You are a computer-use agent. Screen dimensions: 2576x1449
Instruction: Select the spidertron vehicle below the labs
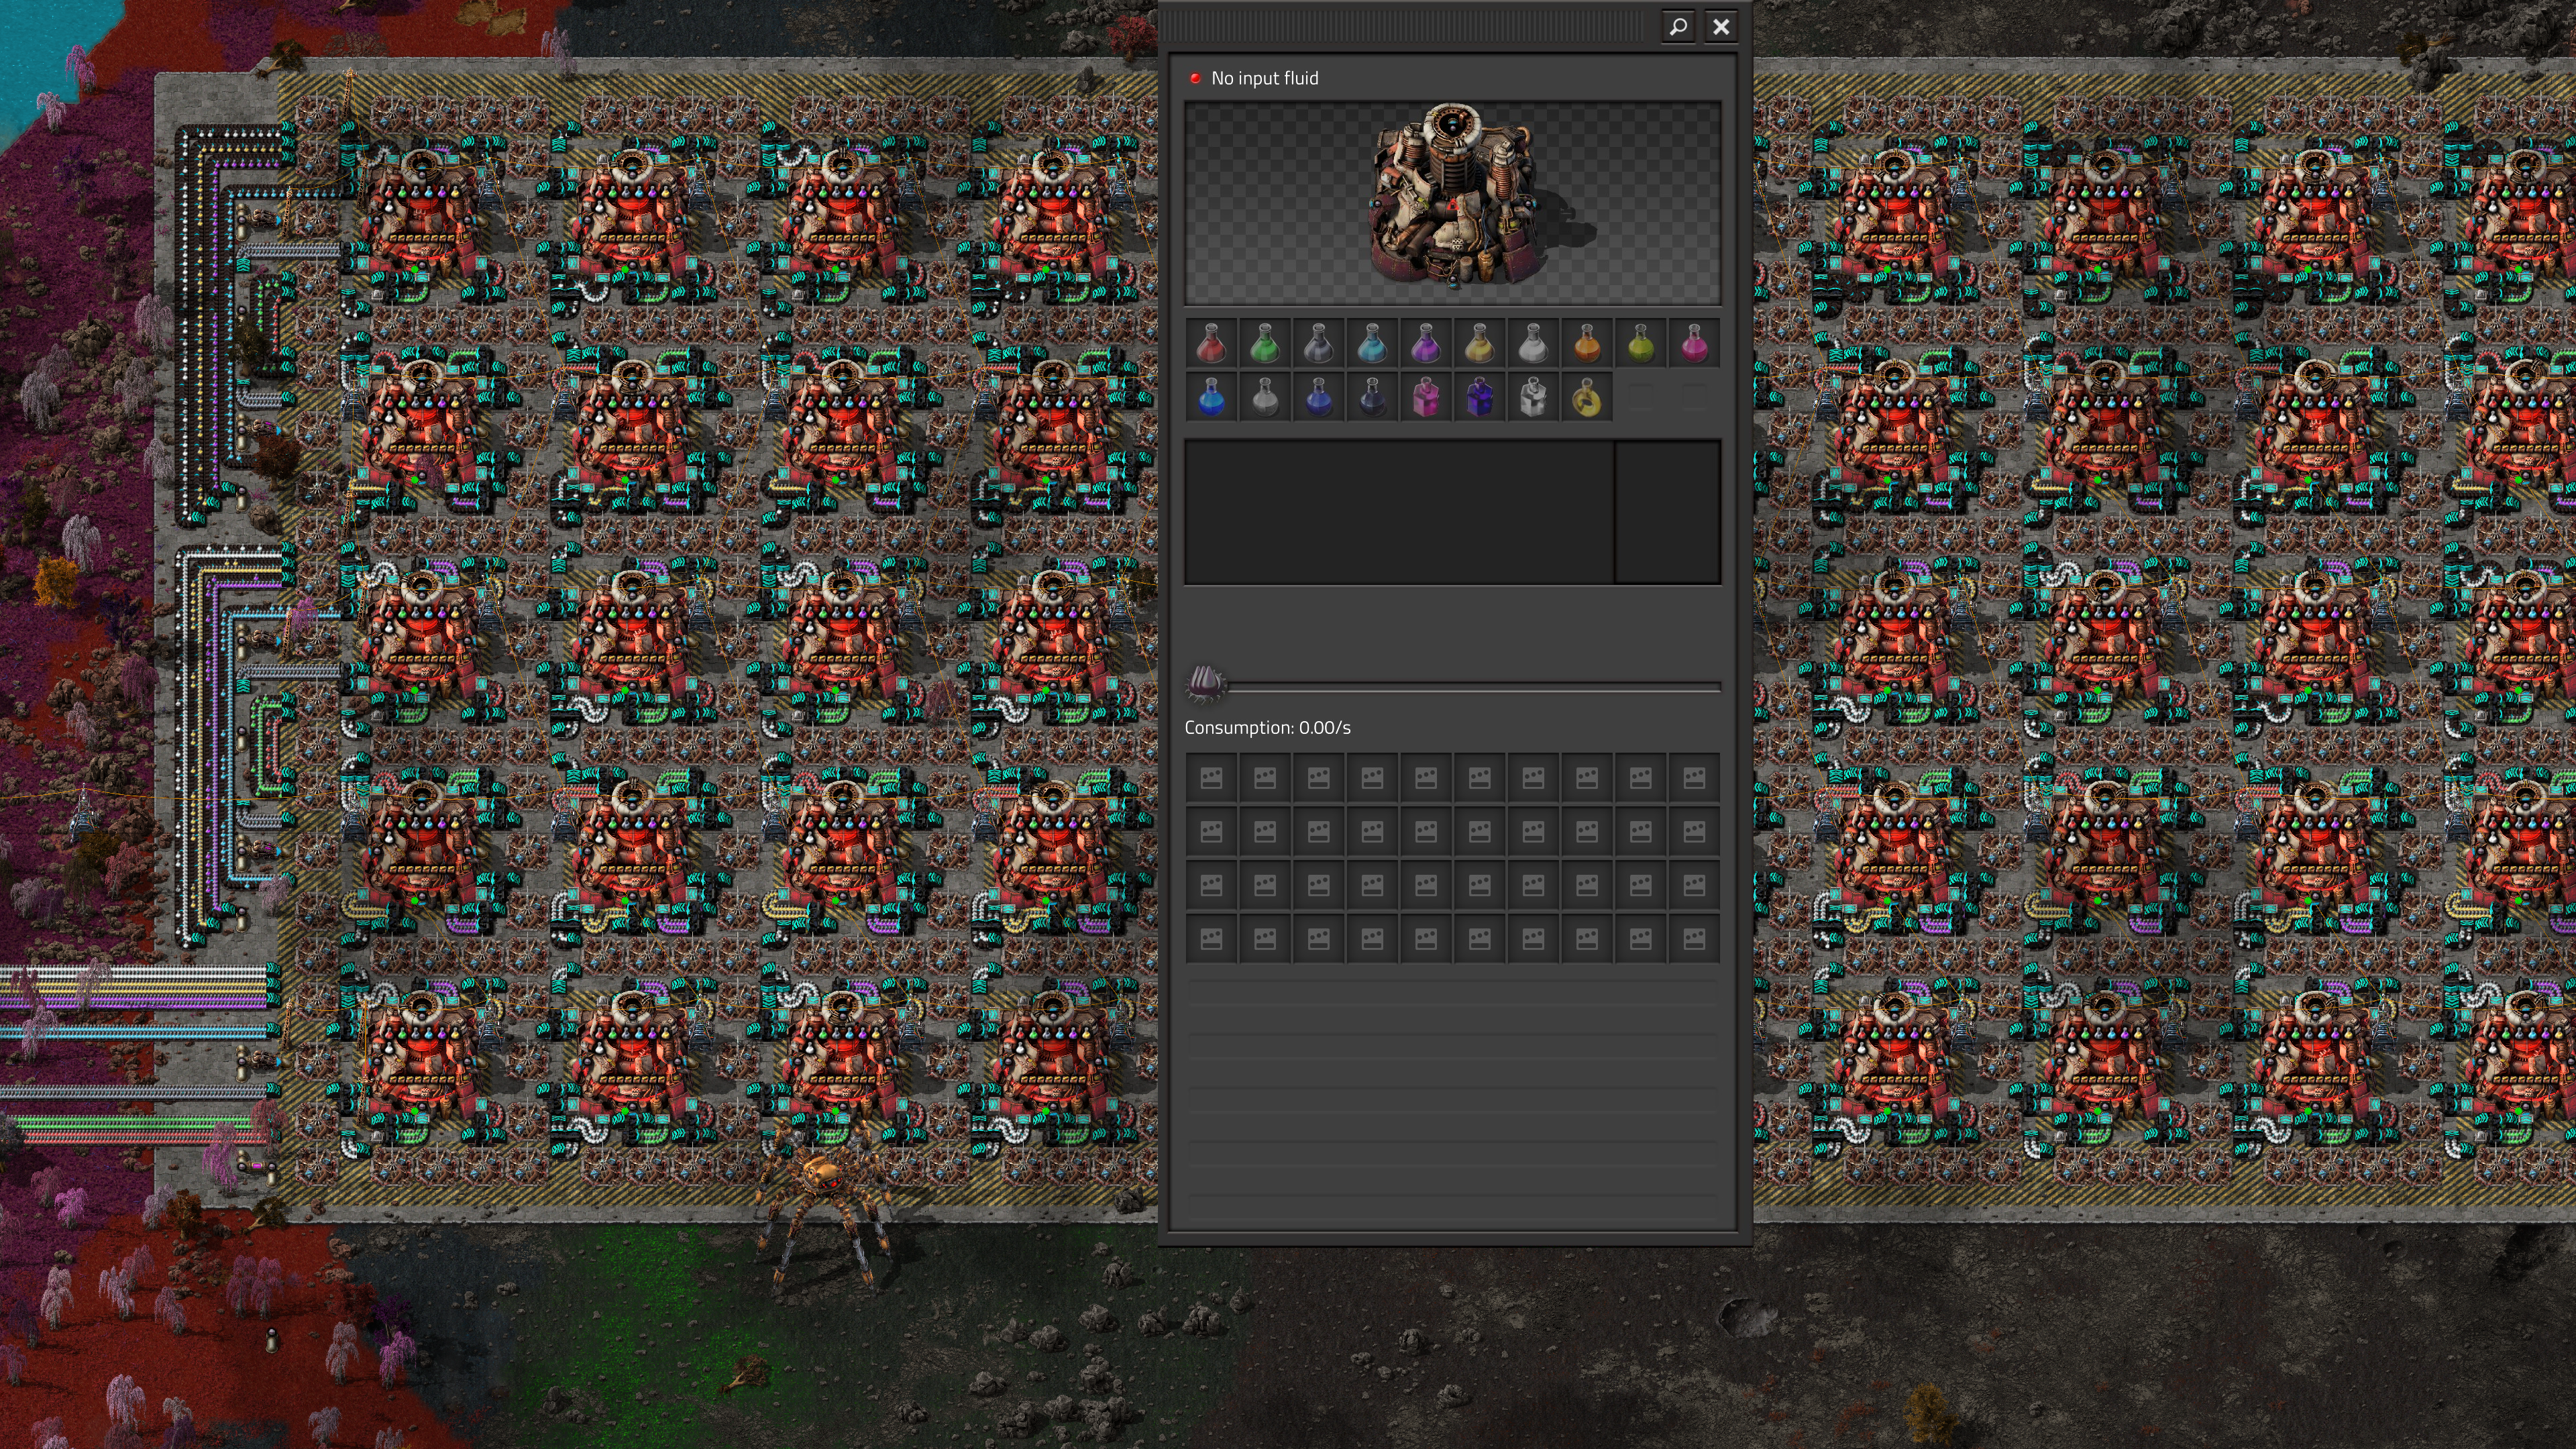click(824, 1200)
